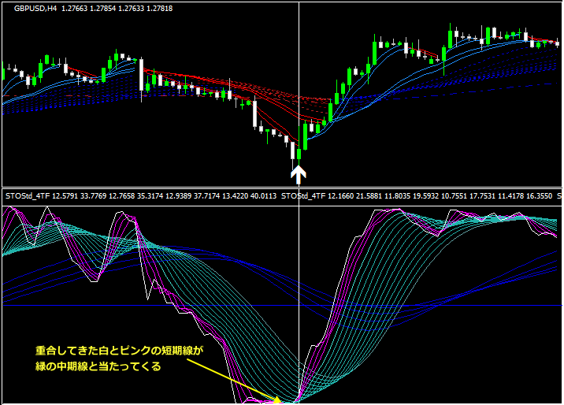
Task: Click the second STOStd_4TF label right of the crosshair
Action: [x=303, y=195]
